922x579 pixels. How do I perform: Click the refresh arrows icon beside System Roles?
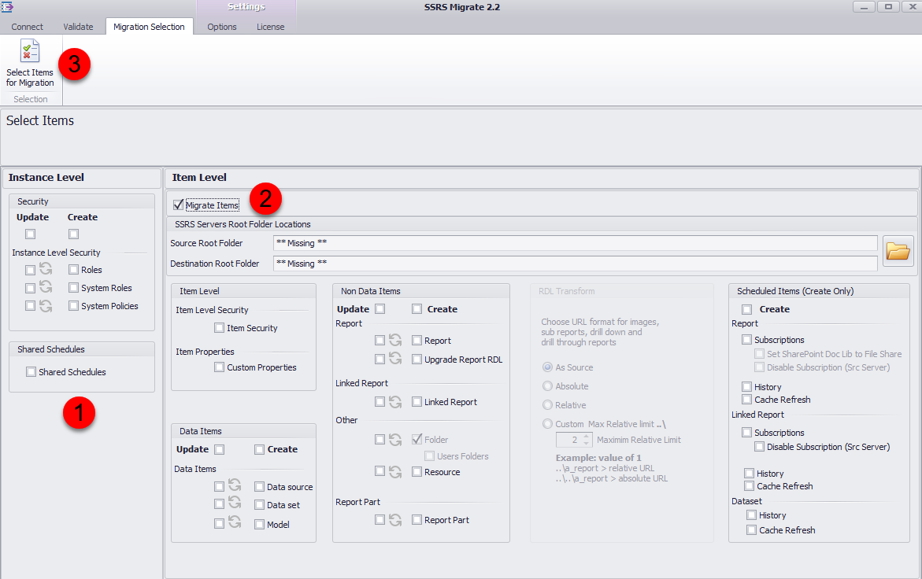click(x=46, y=287)
